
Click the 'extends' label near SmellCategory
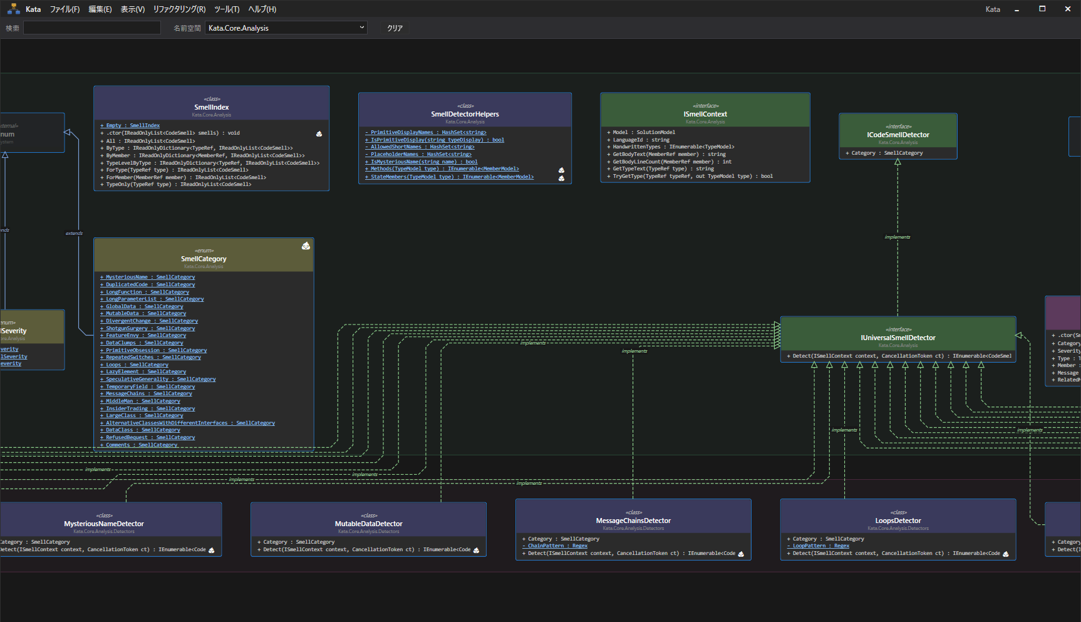pos(74,233)
